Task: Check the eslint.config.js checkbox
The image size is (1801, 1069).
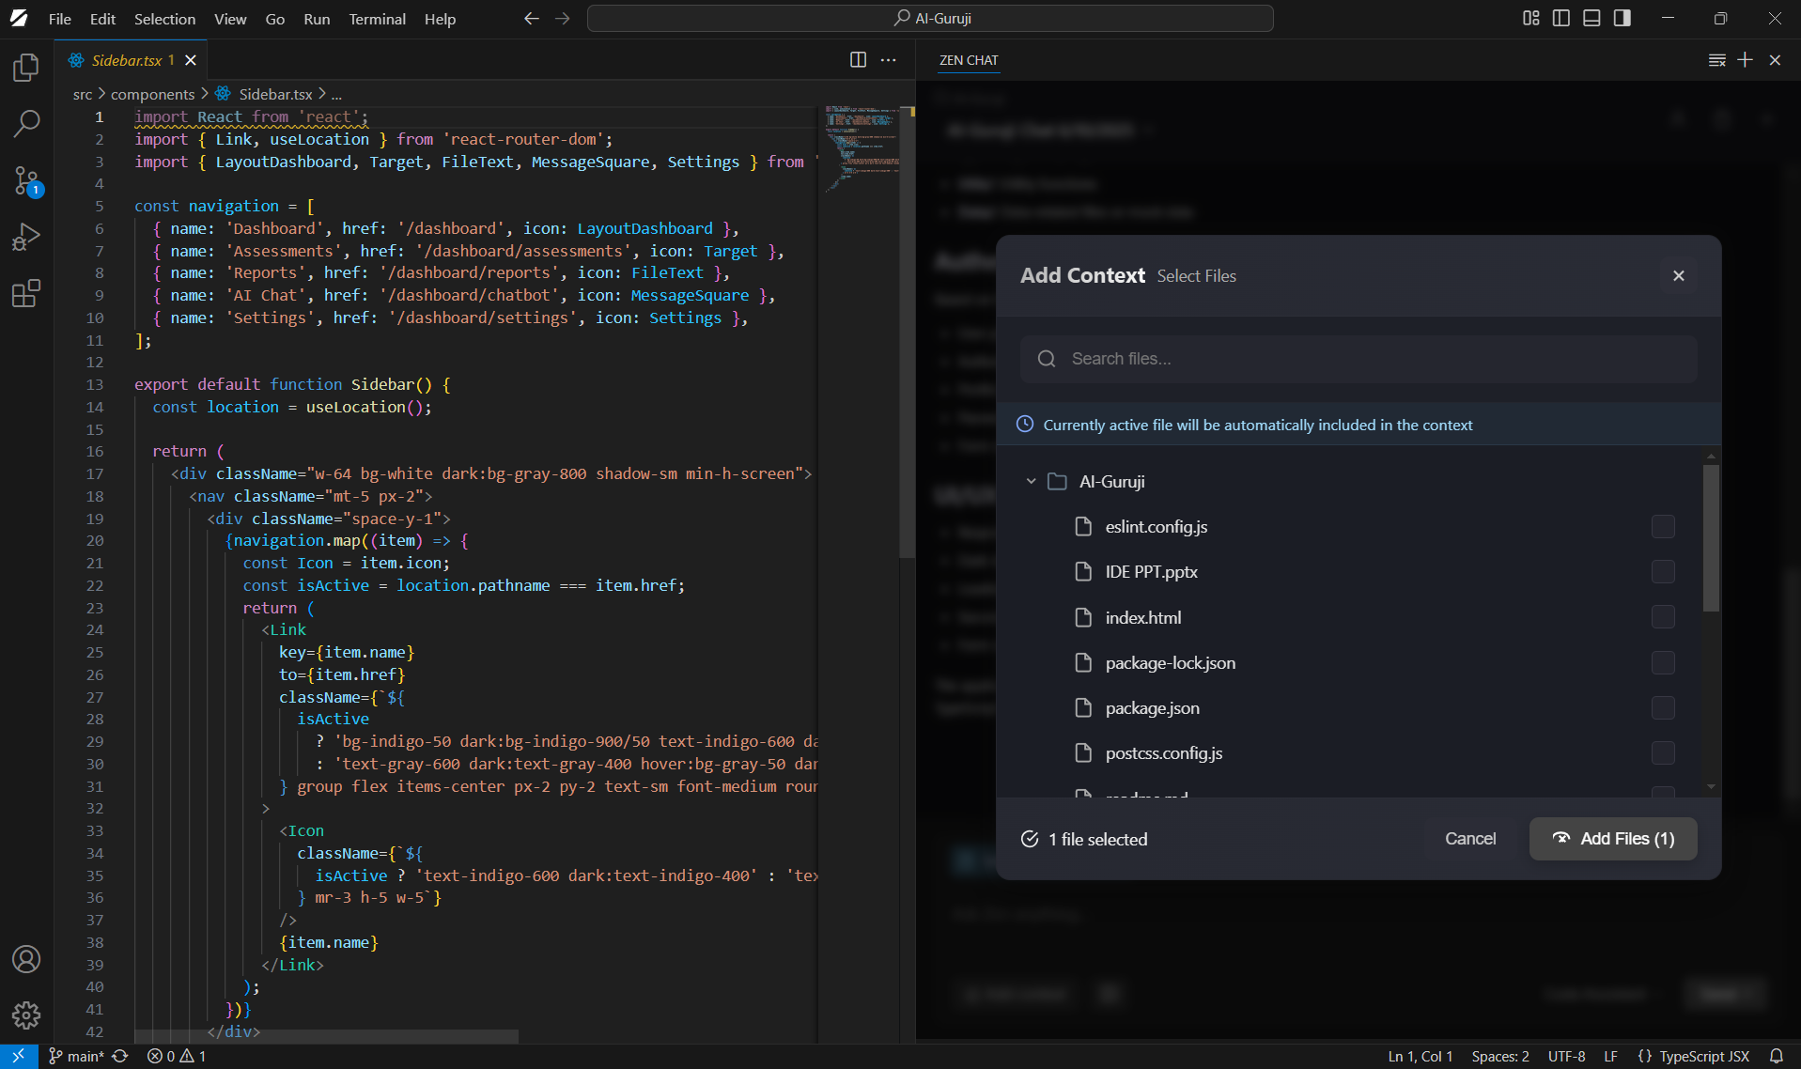Action: tap(1663, 527)
